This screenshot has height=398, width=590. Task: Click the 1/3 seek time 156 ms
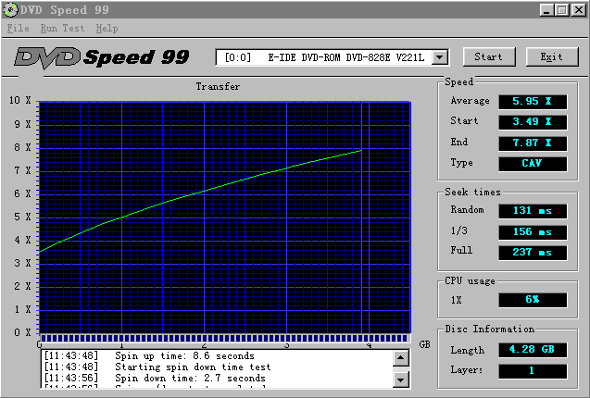pyautogui.click(x=533, y=232)
